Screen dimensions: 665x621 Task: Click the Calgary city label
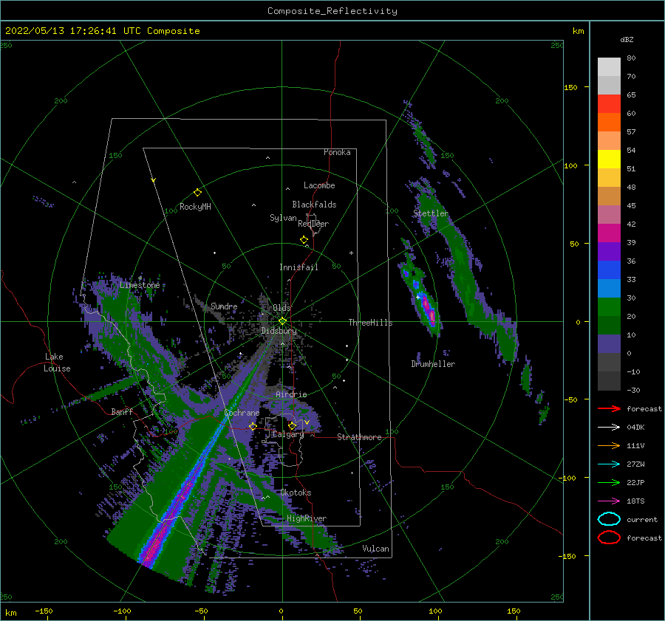[x=288, y=434]
